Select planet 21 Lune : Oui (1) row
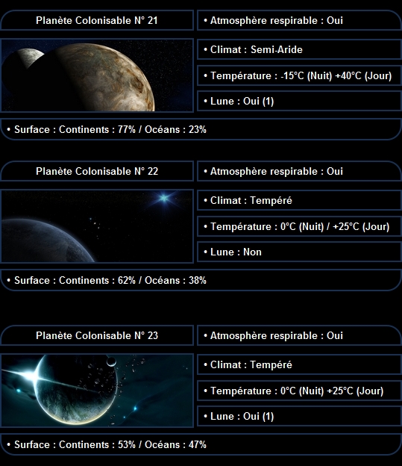The width and height of the screenshot is (402, 466). [x=299, y=101]
